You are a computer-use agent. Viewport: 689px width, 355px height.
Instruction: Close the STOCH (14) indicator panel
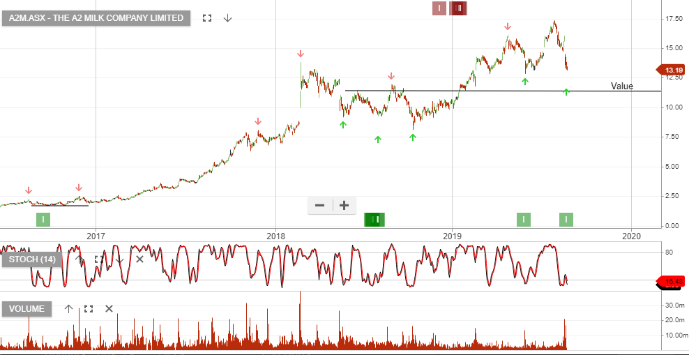139,259
